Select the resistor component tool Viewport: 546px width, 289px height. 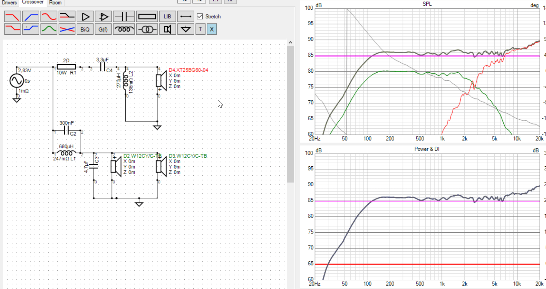(147, 17)
